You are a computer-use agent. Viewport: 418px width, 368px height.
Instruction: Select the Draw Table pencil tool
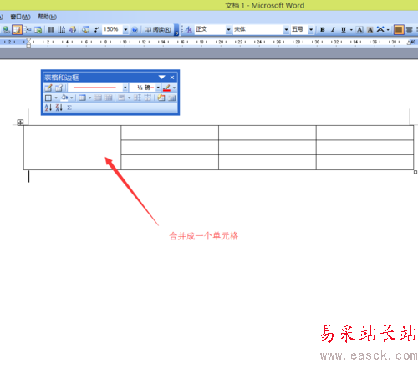pos(48,88)
